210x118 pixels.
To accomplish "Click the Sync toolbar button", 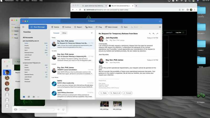I will 124,27.
